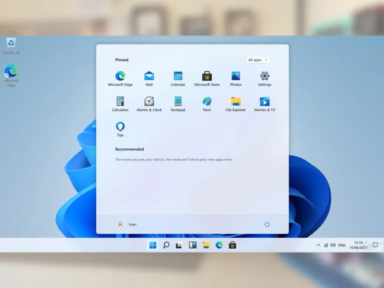Open Alarms & Clock
384x288 pixels.
click(x=149, y=104)
